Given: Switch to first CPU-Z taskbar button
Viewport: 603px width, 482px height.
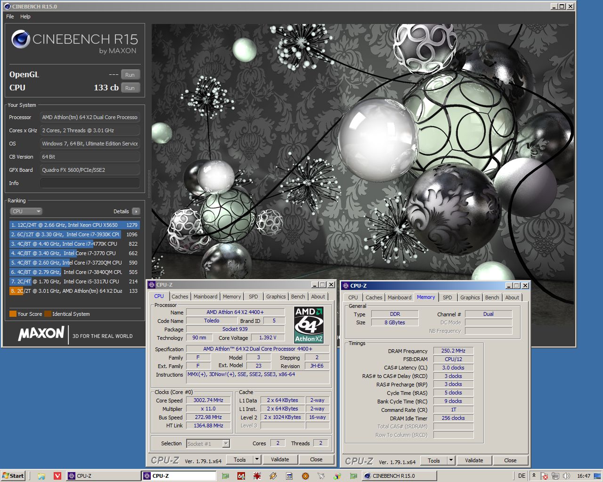Looking at the screenshot, I should (103, 476).
